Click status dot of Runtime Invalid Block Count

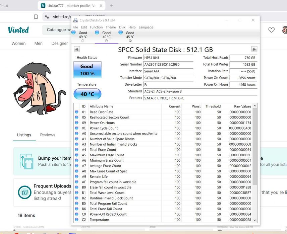coord(76,198)
